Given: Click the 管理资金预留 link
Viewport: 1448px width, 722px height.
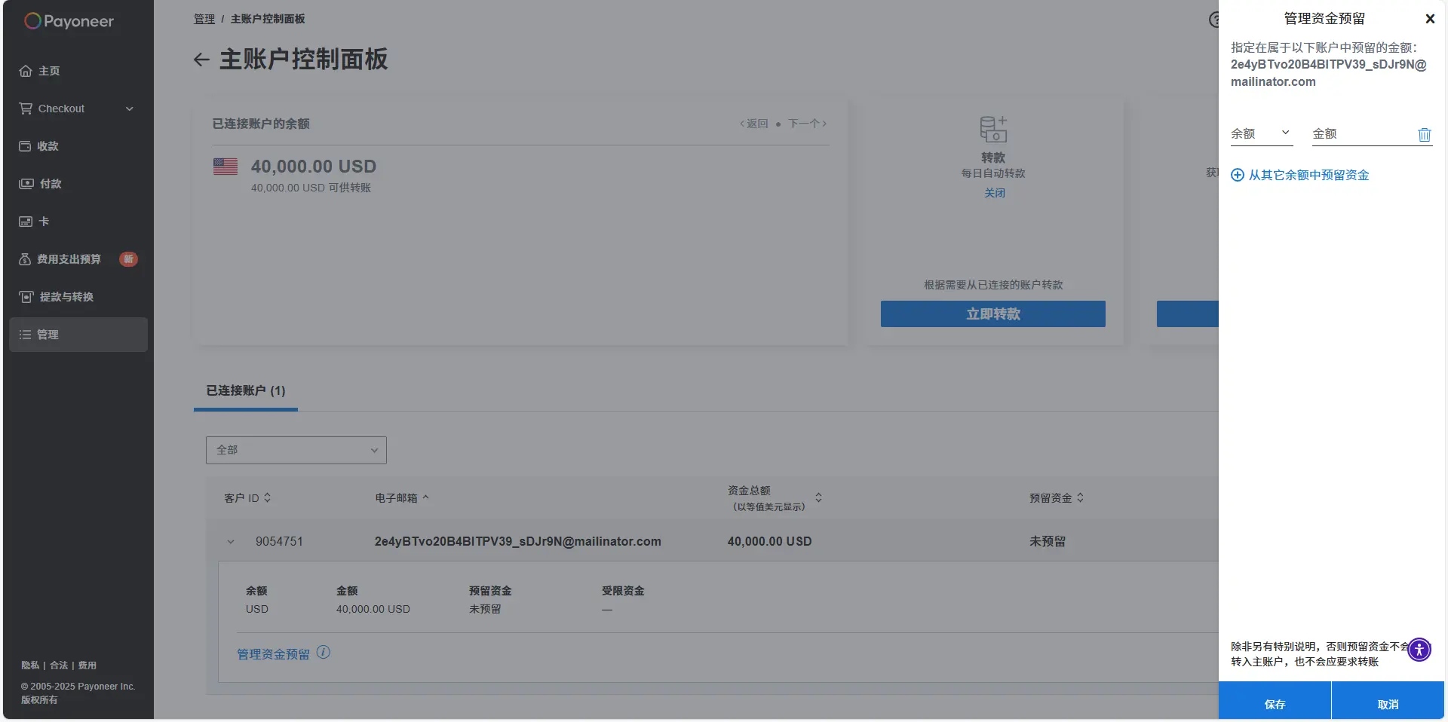Looking at the screenshot, I should (x=273, y=654).
